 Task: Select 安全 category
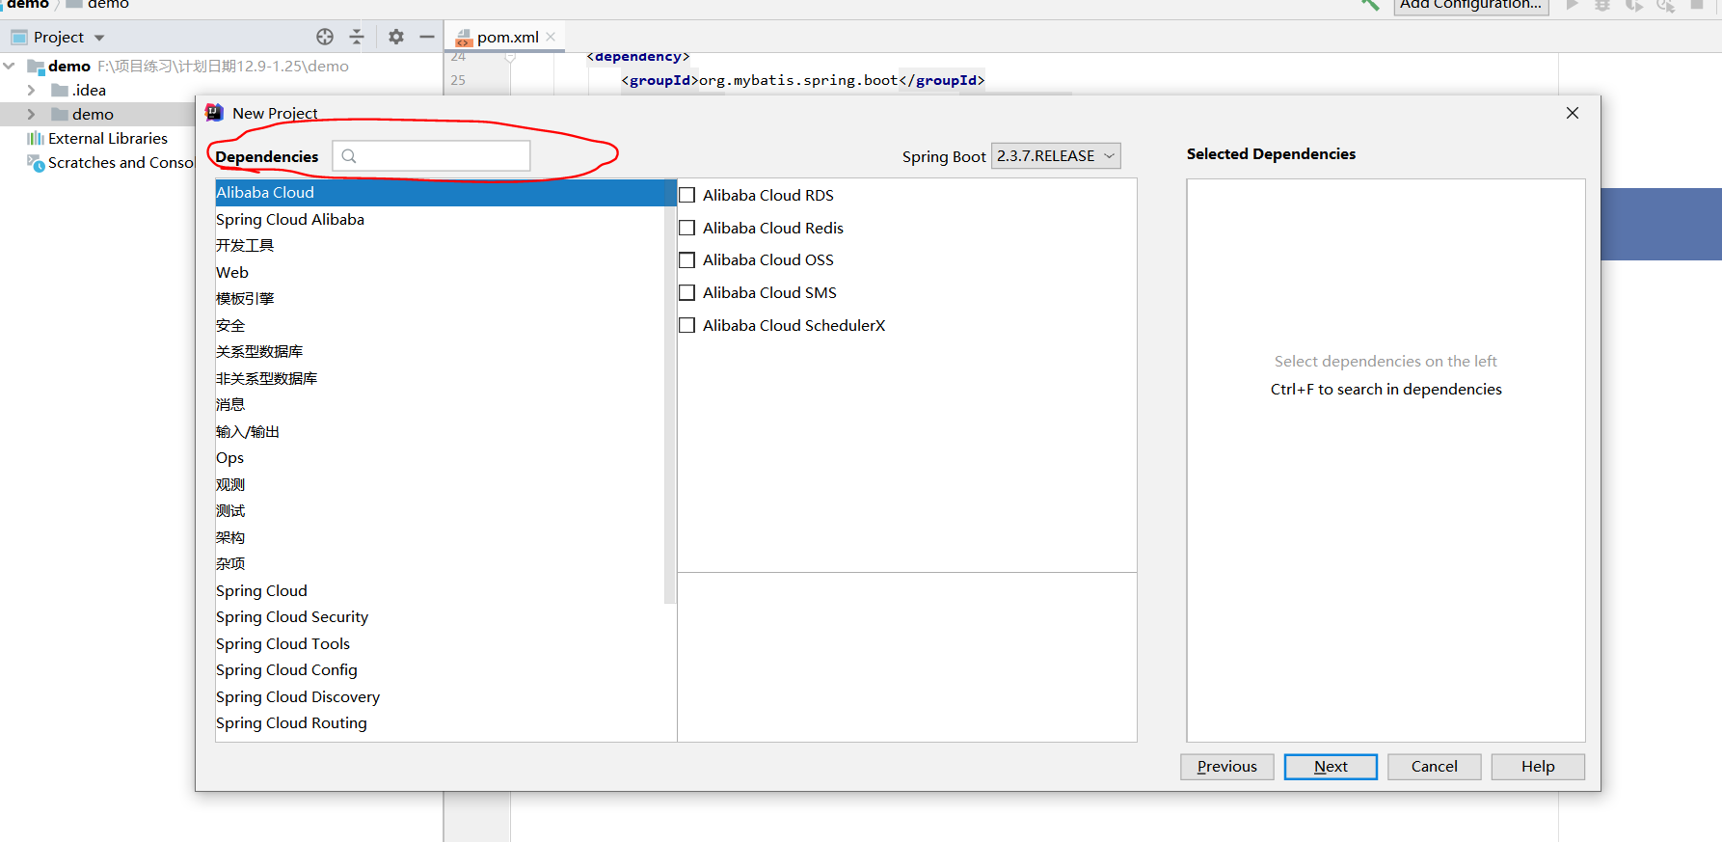[440, 325]
